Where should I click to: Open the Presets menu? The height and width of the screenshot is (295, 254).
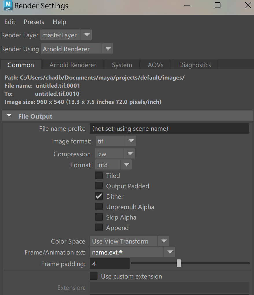point(34,22)
